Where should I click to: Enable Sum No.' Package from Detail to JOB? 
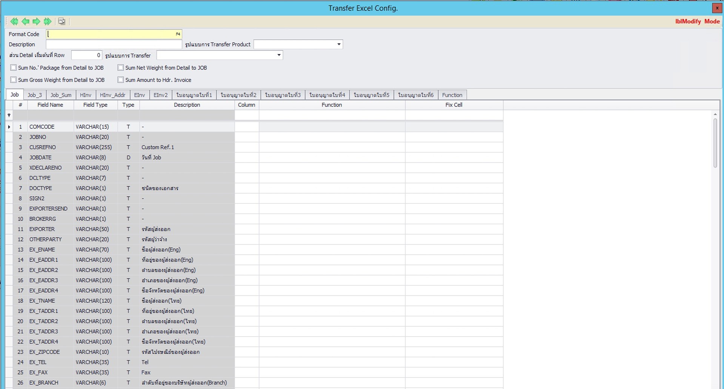[x=13, y=67]
